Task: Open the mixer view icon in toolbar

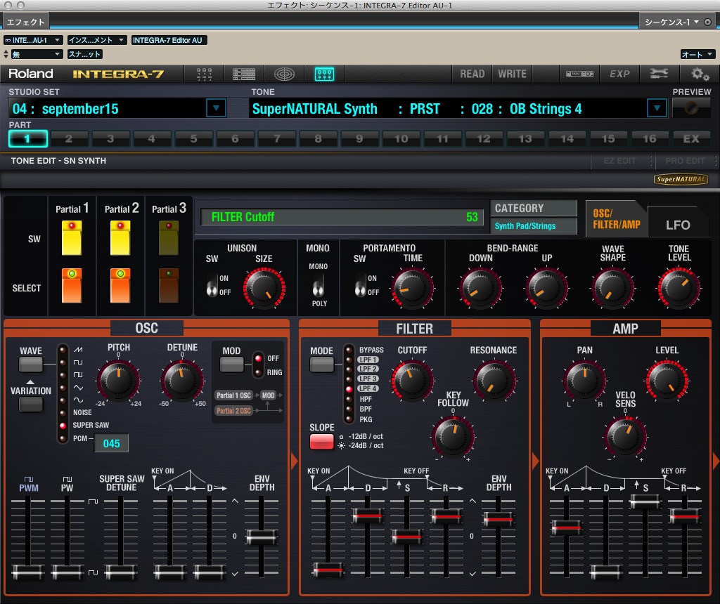Action: (x=204, y=74)
